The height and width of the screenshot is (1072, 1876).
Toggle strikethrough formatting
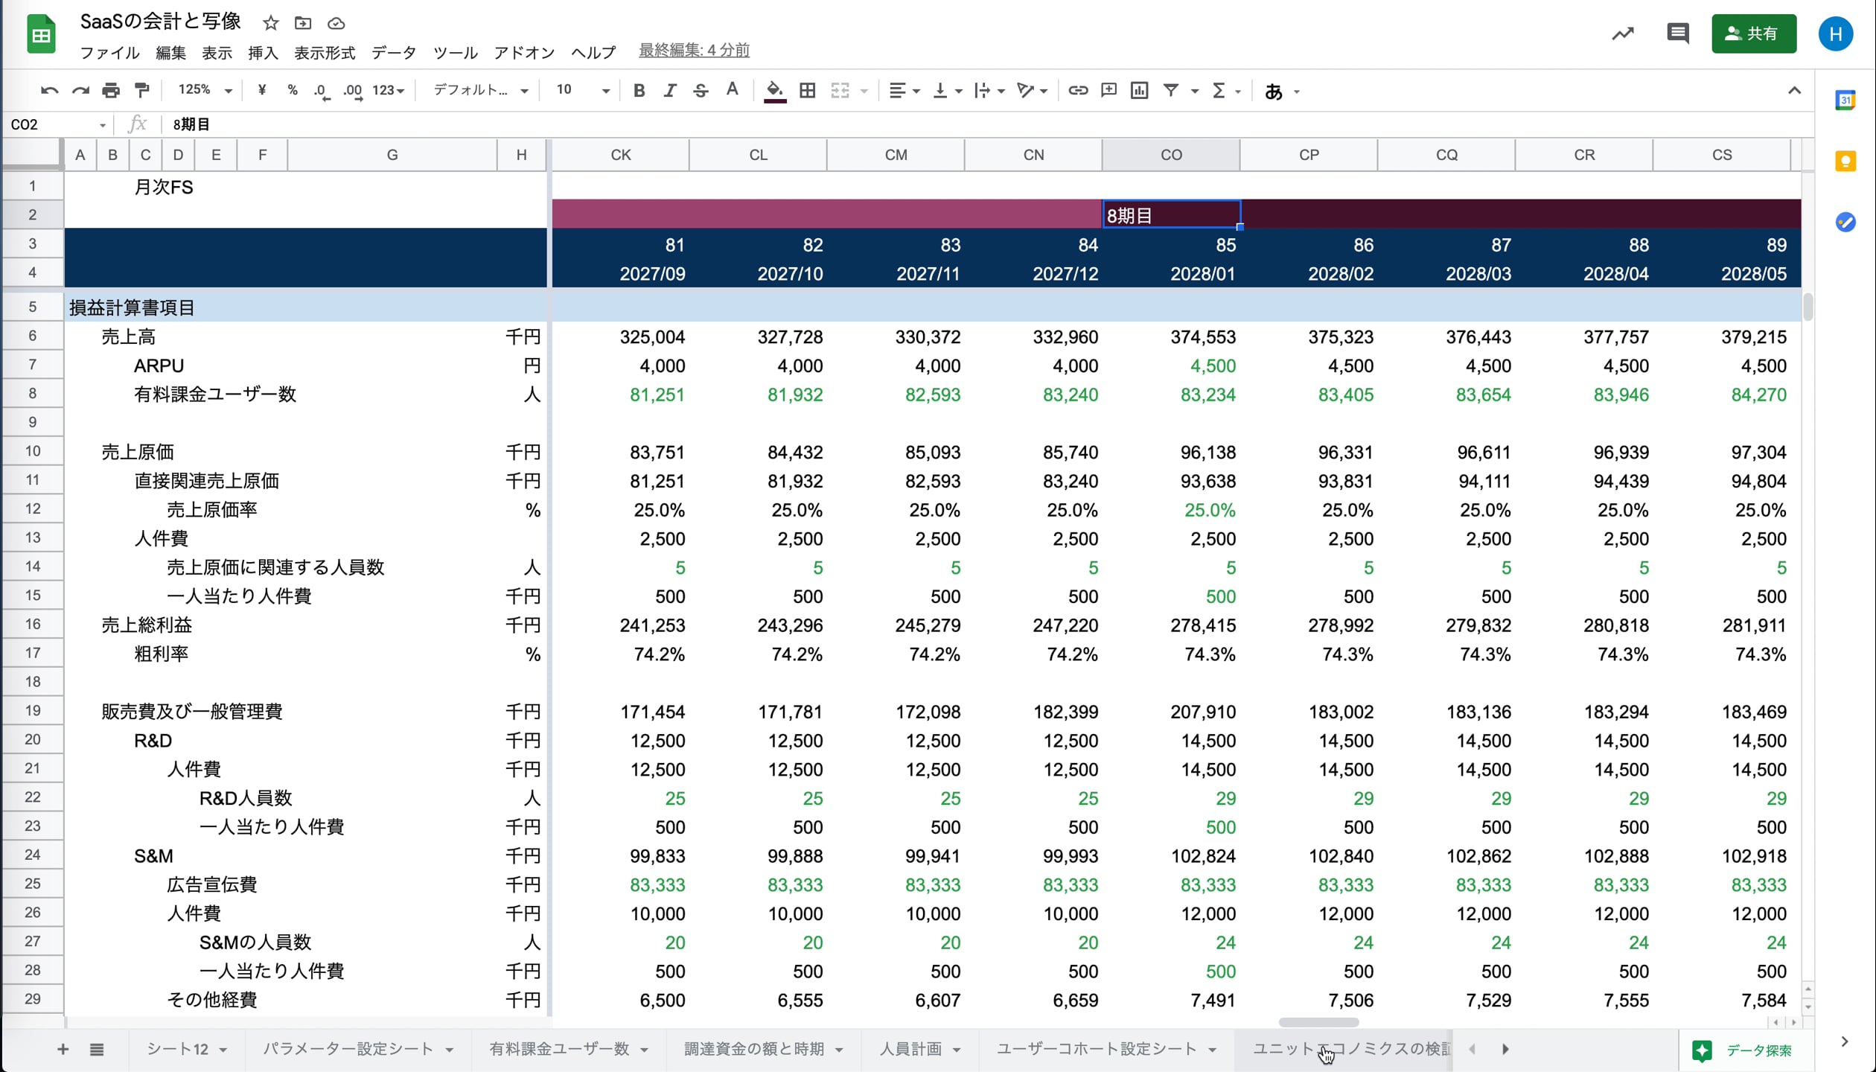point(701,91)
